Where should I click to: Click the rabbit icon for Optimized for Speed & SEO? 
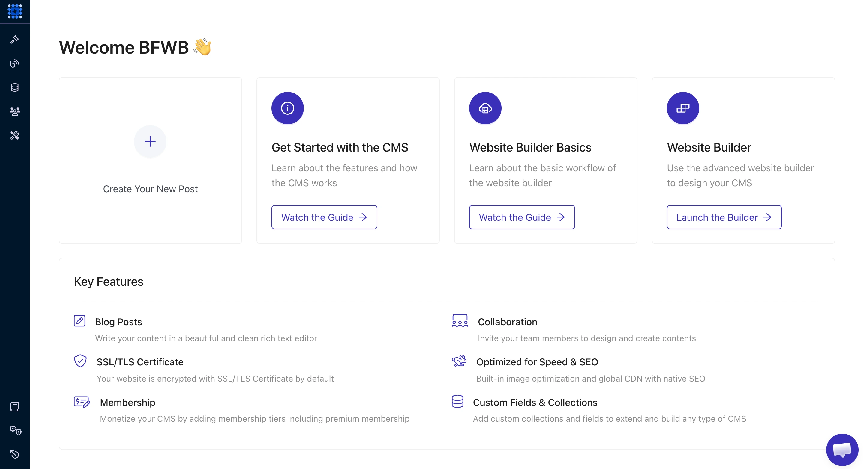(x=460, y=361)
